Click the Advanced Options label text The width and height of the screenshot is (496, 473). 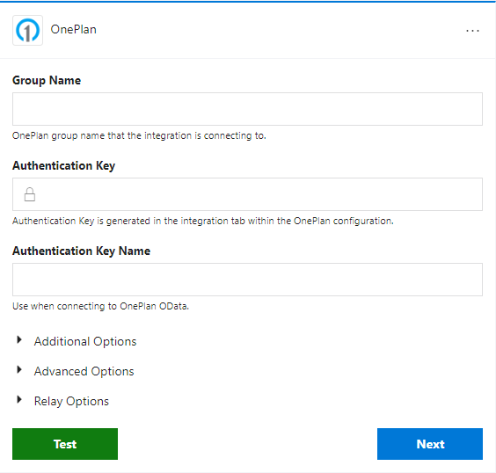pyautogui.click(x=84, y=371)
